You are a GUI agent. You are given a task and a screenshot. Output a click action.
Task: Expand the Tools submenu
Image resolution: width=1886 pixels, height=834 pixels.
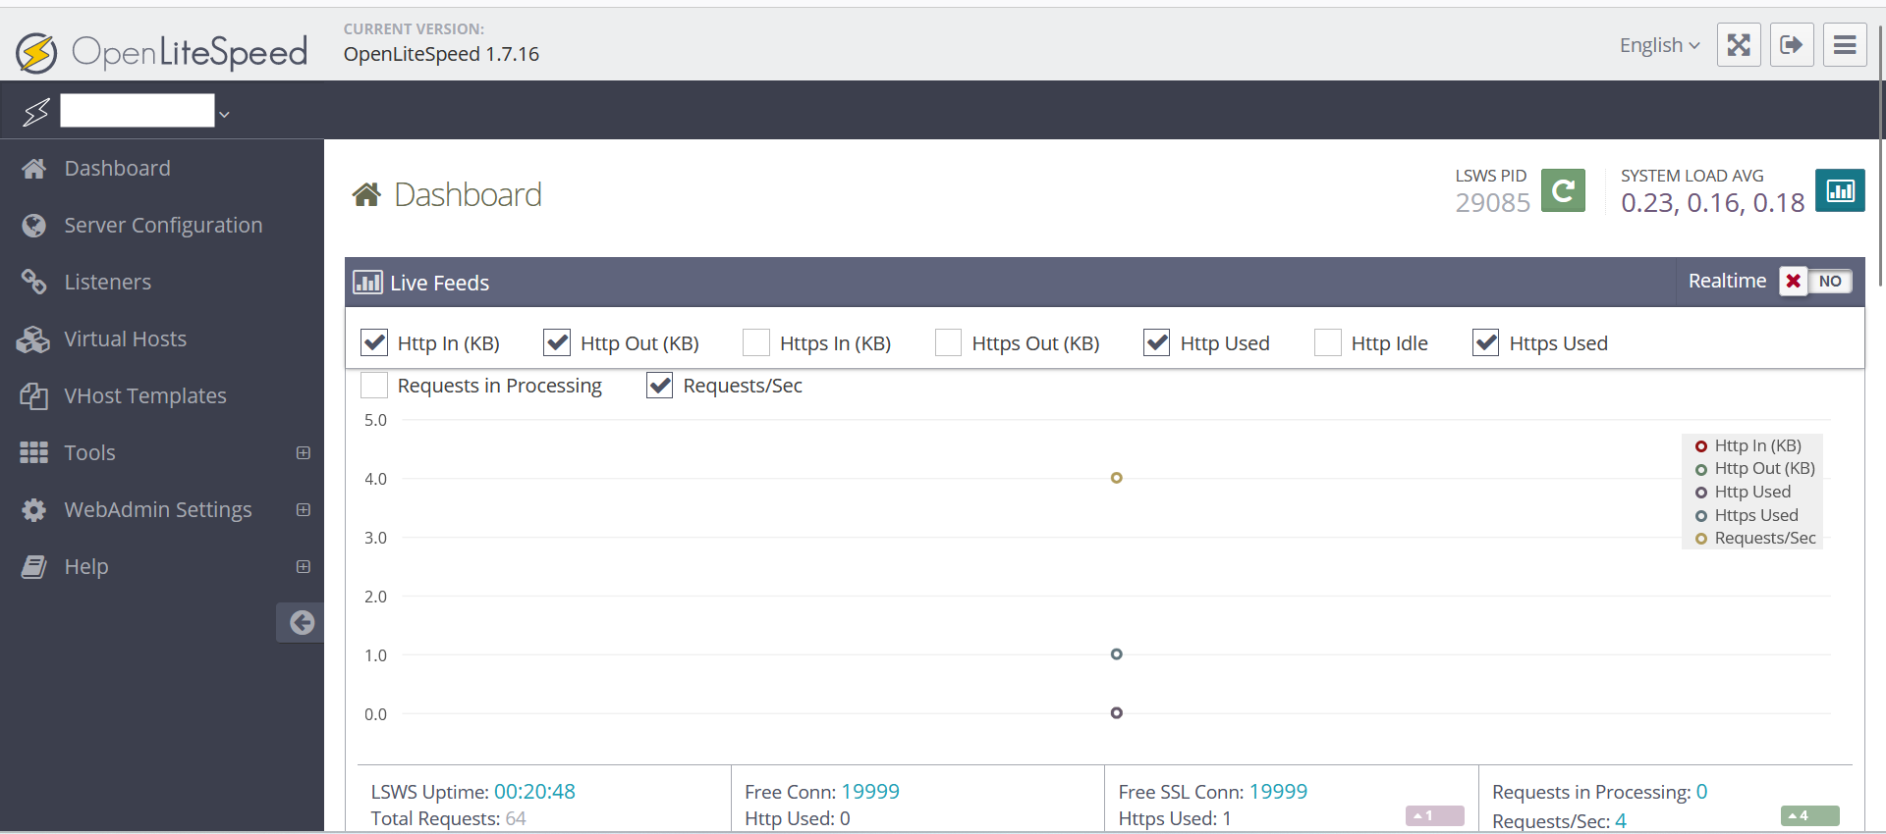point(304,452)
